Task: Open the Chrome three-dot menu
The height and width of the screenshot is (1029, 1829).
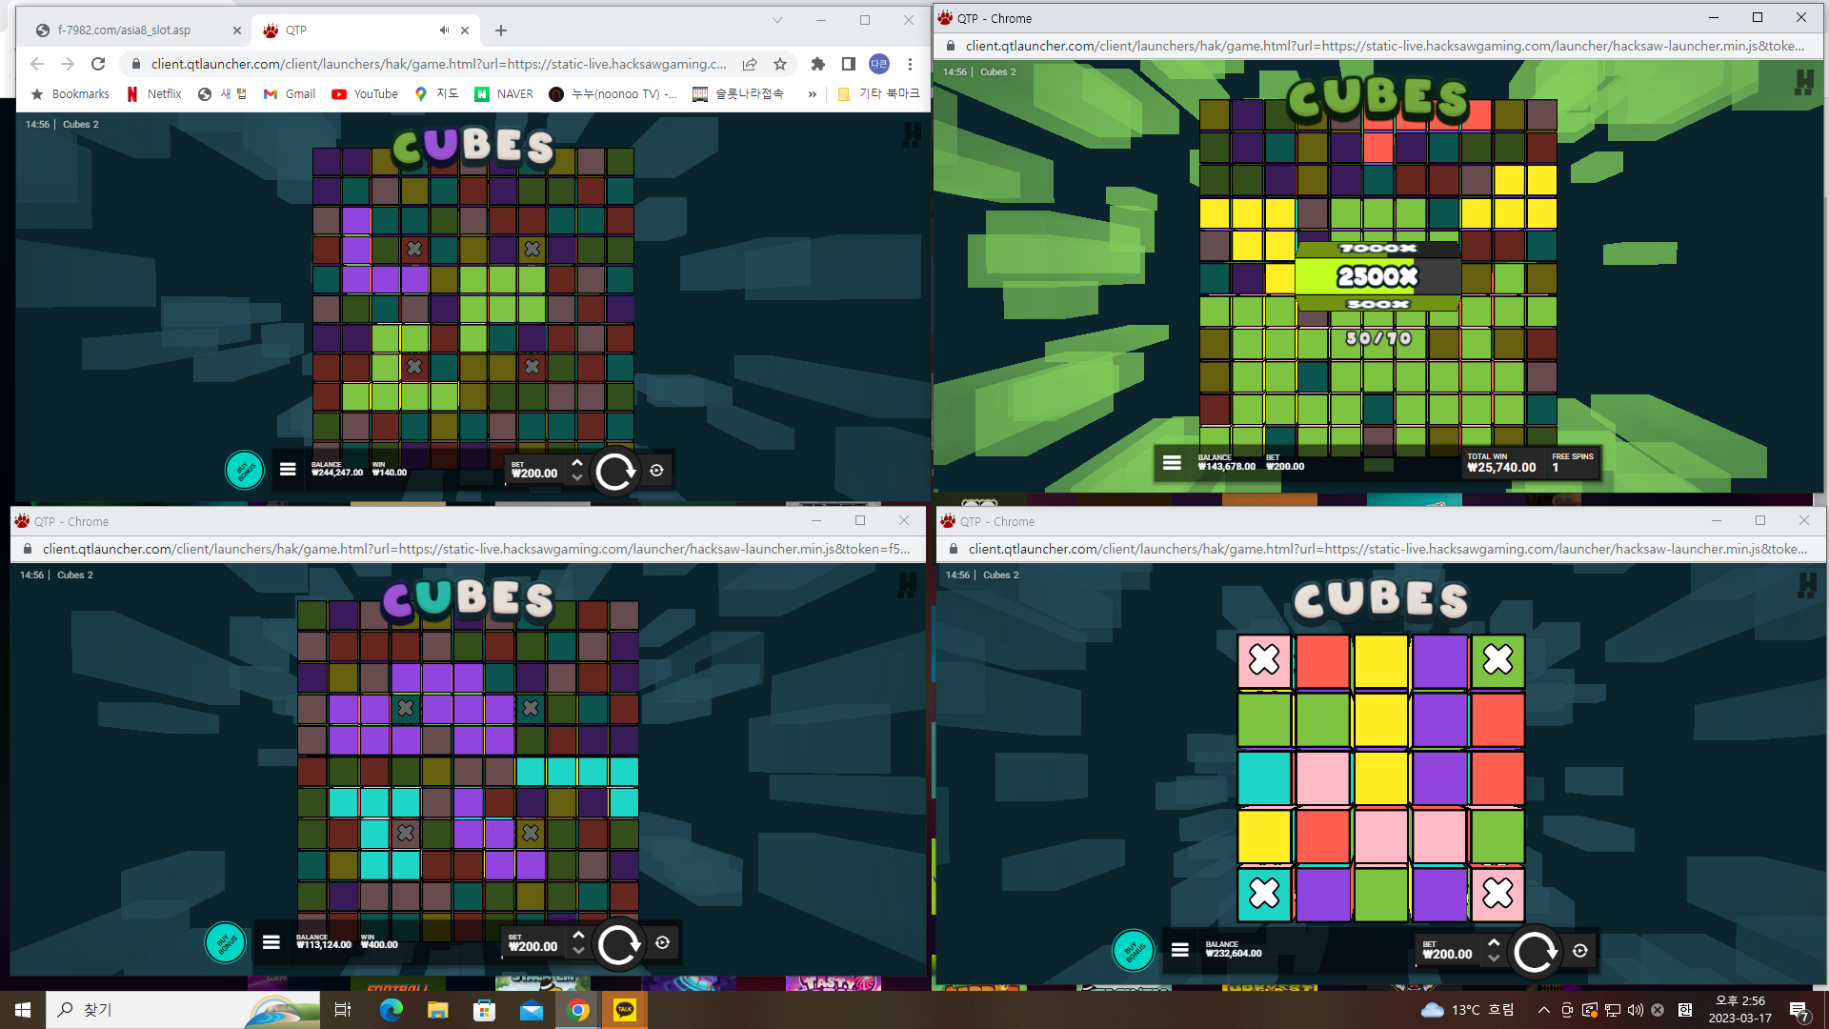Action: coord(910,64)
